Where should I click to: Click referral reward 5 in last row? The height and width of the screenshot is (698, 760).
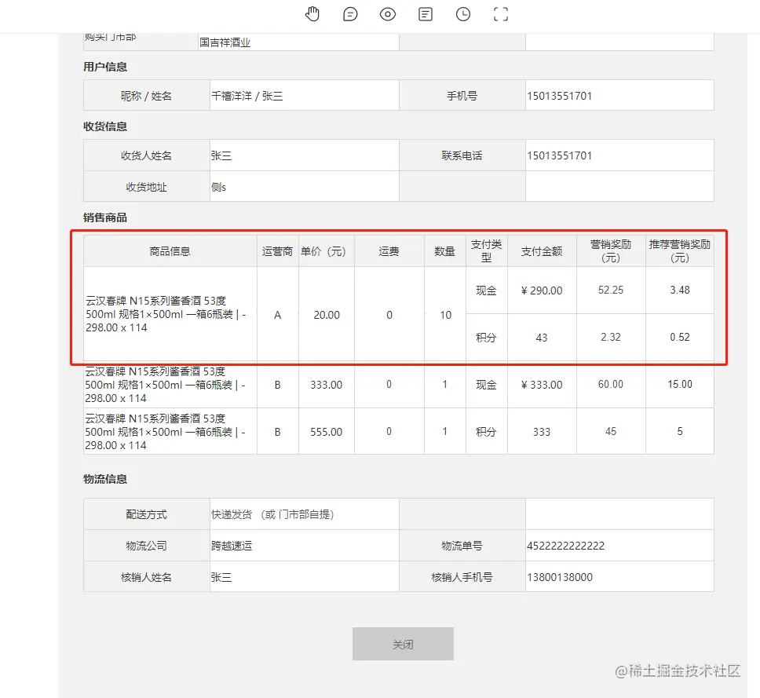tap(680, 431)
